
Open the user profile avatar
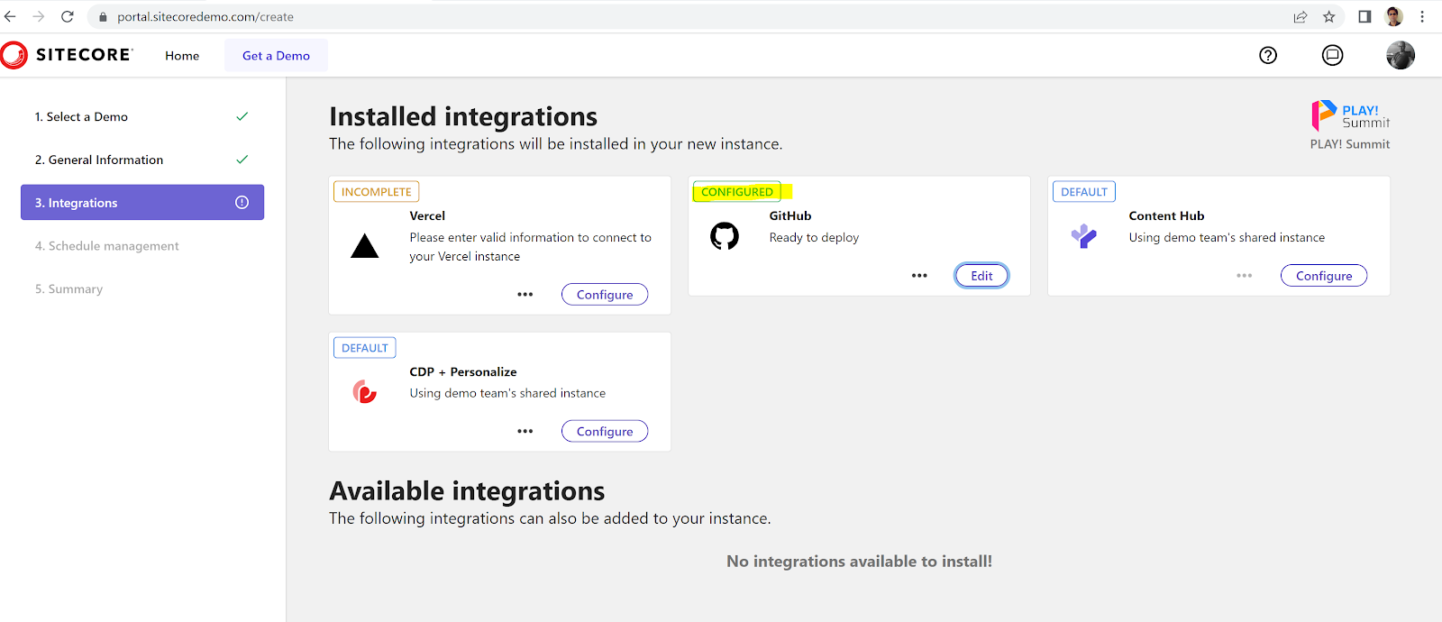tap(1400, 55)
